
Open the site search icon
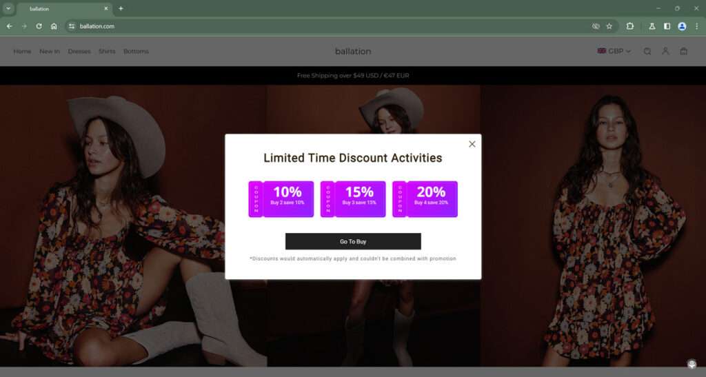click(647, 51)
